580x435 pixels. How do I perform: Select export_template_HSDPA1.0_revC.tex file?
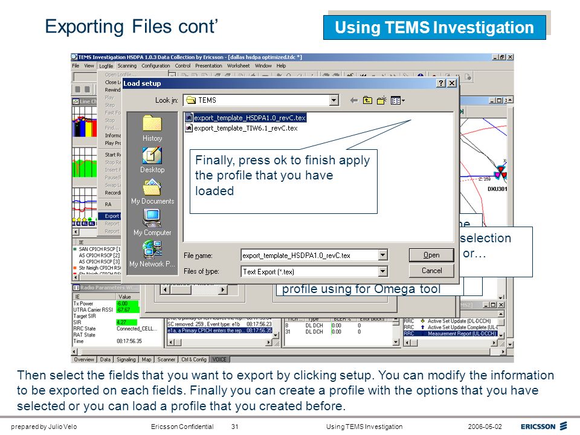(x=246, y=118)
